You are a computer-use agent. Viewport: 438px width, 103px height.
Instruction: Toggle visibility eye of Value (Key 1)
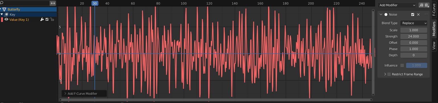coord(6,19)
